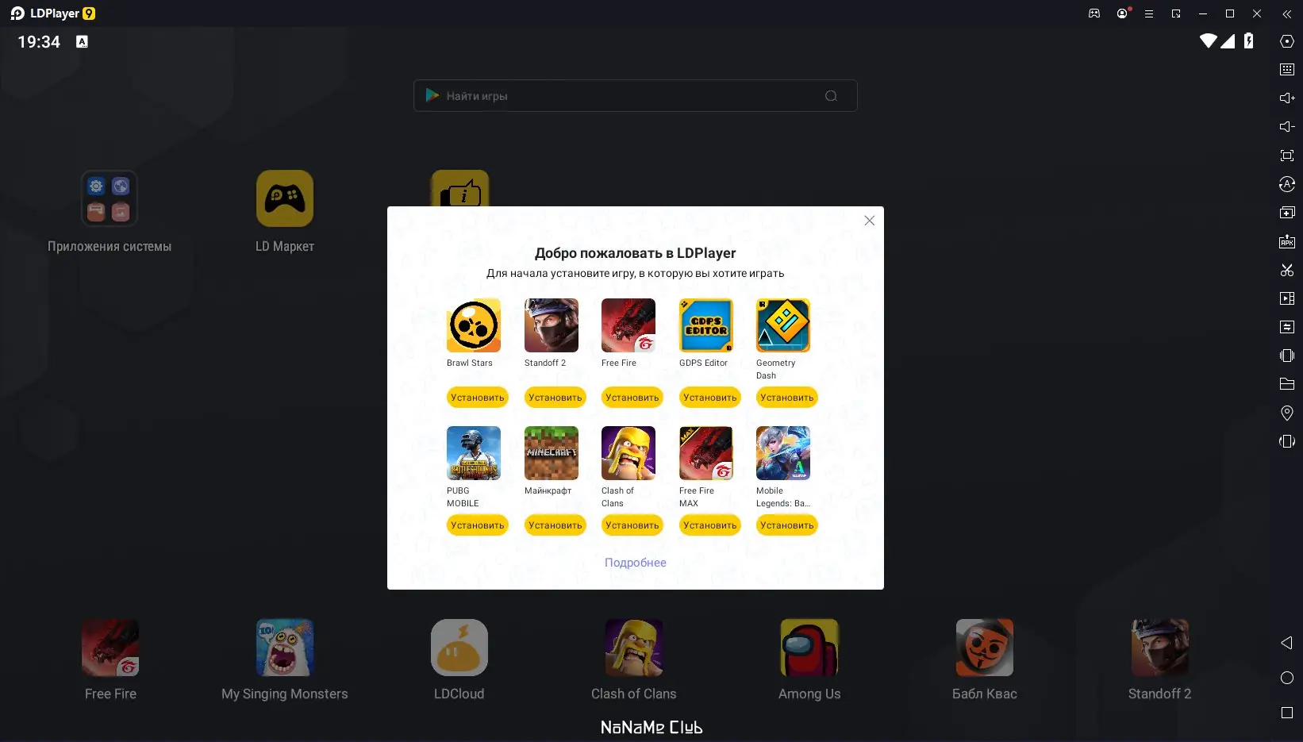Install Майнкрафт via its Установить button
1303x742 pixels.
555,525
